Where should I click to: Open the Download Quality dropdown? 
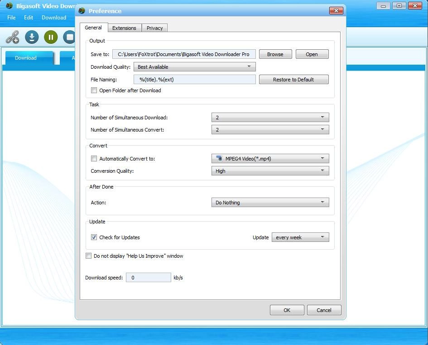click(195, 67)
